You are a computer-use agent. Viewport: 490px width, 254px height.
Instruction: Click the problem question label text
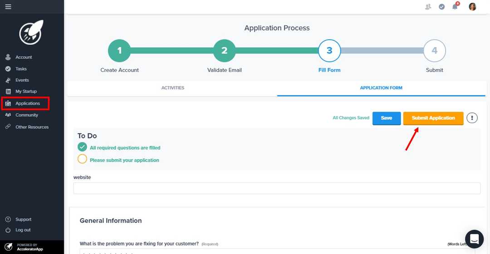(139, 244)
